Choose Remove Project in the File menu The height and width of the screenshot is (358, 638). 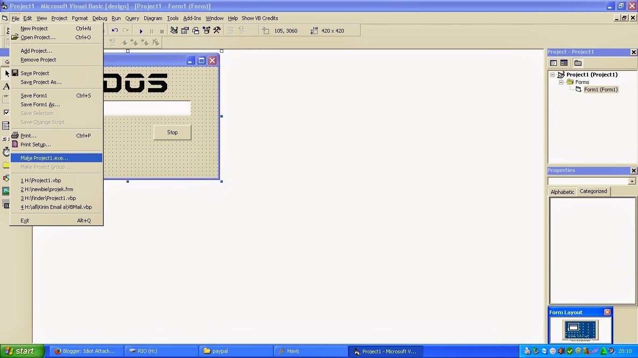pos(56,60)
